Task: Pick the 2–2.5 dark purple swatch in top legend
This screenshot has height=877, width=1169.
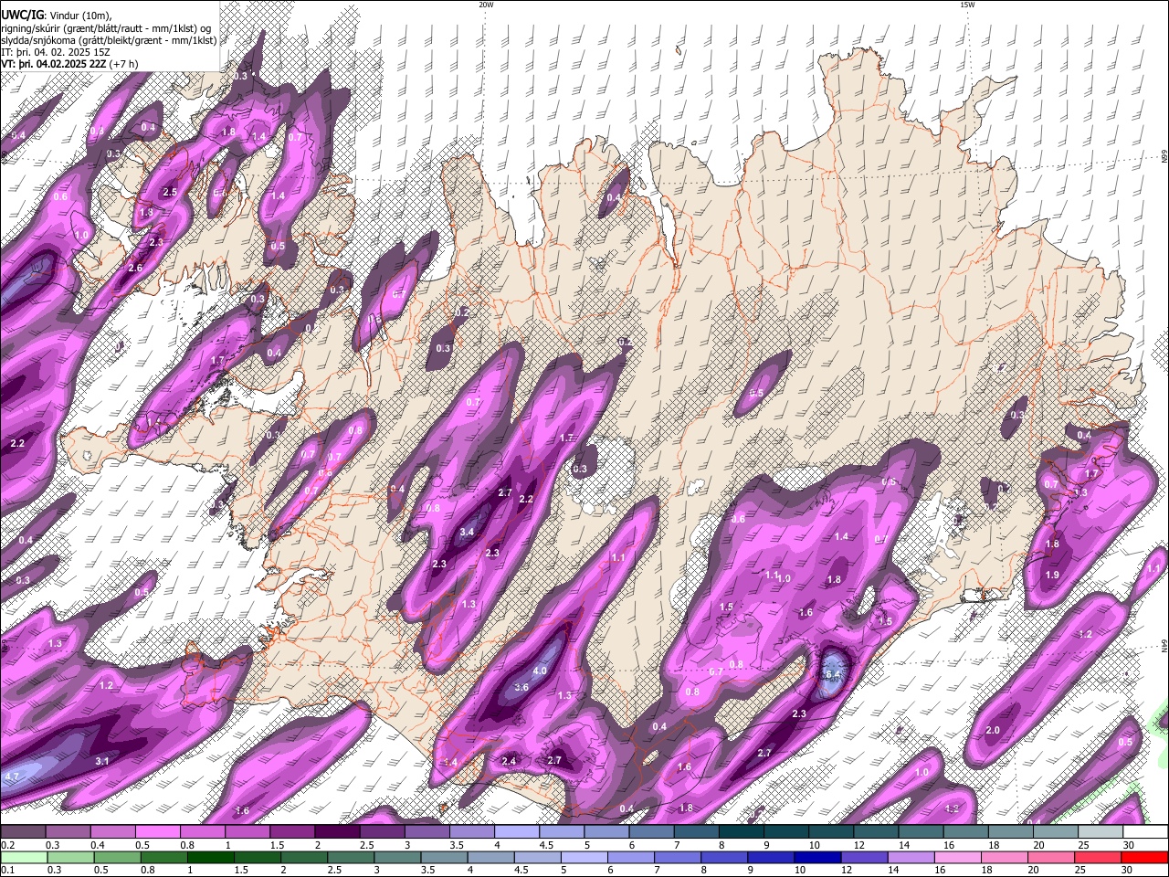Action: [x=337, y=831]
